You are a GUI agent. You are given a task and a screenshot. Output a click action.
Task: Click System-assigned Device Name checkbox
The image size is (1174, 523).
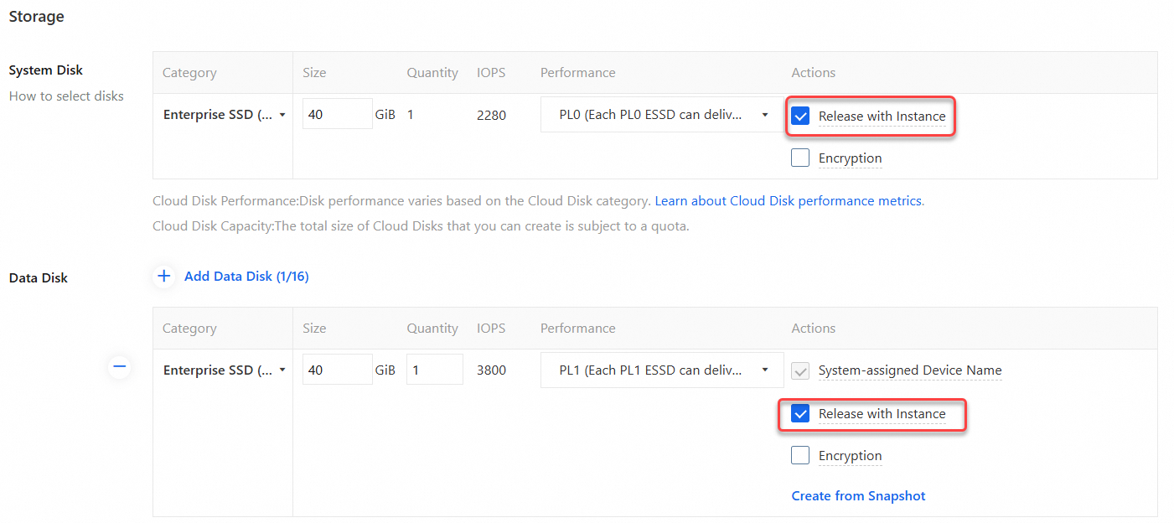click(800, 370)
